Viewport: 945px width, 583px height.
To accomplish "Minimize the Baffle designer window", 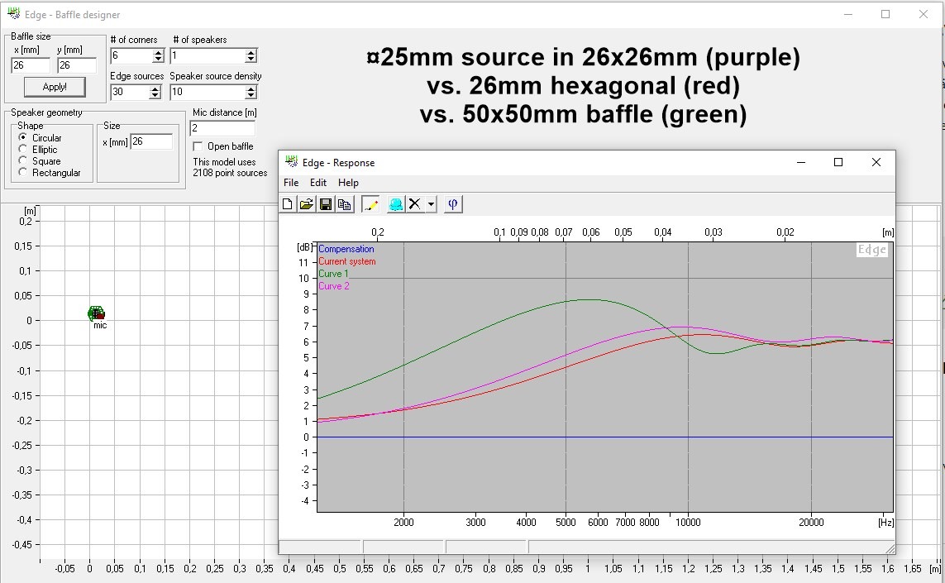I will click(848, 14).
